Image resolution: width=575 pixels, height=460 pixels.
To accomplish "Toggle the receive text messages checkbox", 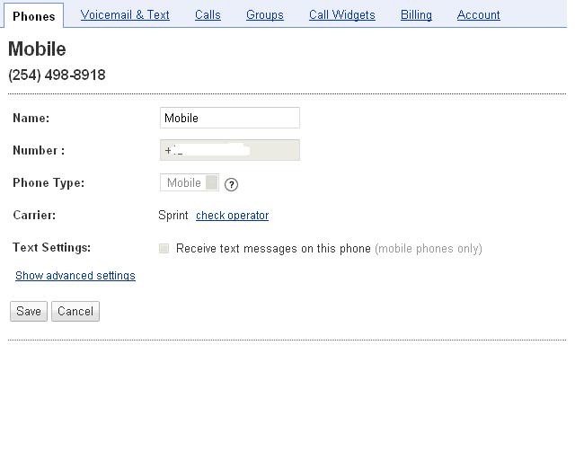I will click(x=164, y=249).
